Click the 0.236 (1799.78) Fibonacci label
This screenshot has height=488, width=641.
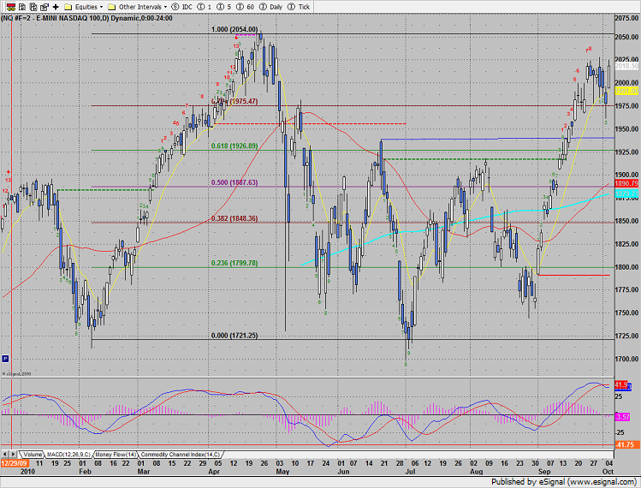point(234,263)
